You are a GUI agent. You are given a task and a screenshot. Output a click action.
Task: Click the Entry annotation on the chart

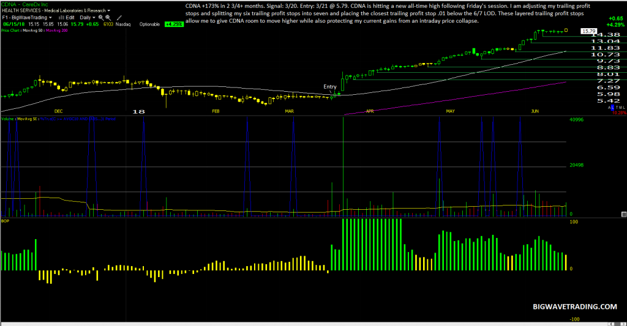330,86
